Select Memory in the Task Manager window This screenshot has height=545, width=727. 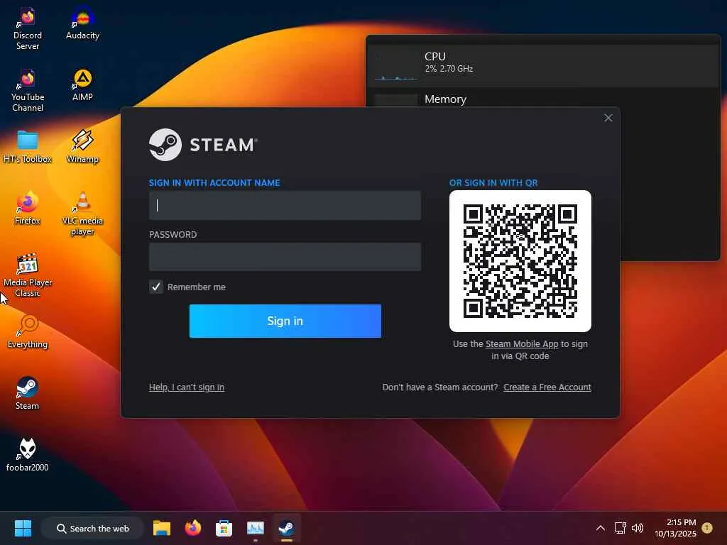tap(542, 98)
